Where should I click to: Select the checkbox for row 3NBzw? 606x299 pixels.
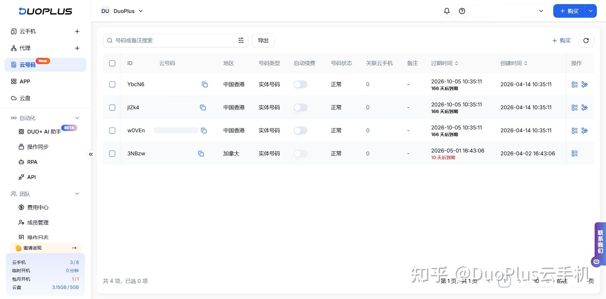112,153
